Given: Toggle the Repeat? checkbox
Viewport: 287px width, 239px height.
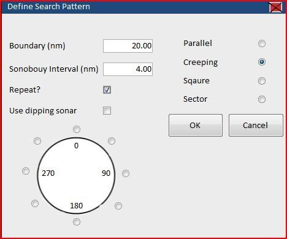Looking at the screenshot, I should click(x=107, y=89).
